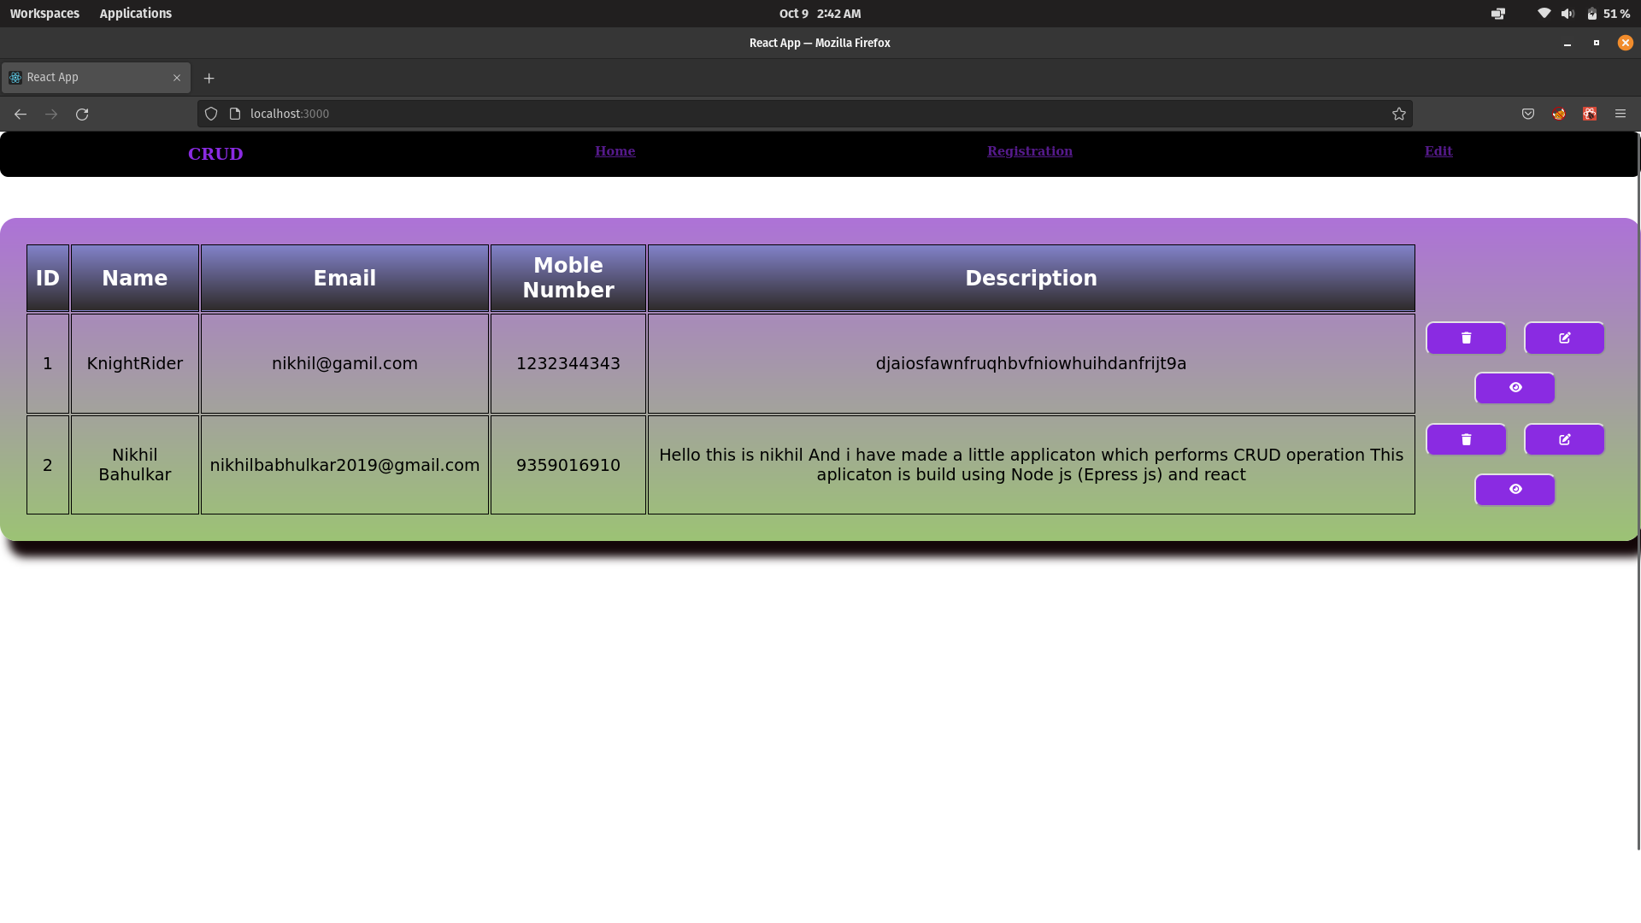1641x923 pixels.
Task: Open a new browser tab
Action: click(x=209, y=78)
